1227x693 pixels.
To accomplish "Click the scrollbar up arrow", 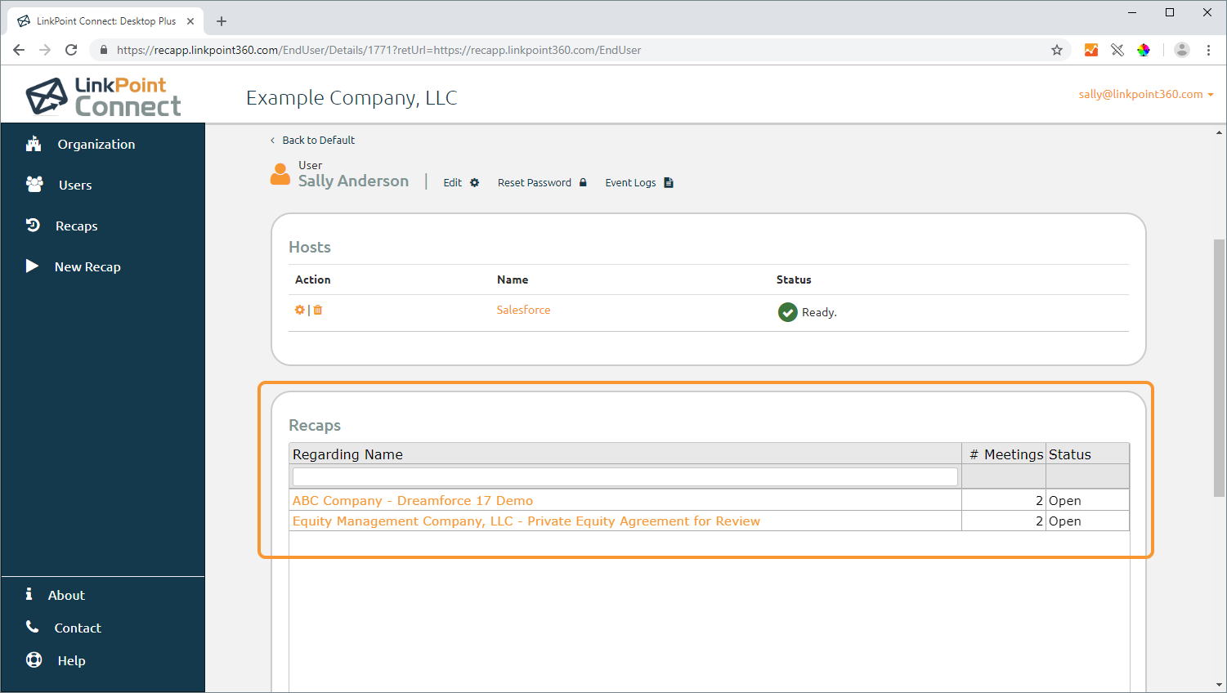I will pyautogui.click(x=1220, y=132).
